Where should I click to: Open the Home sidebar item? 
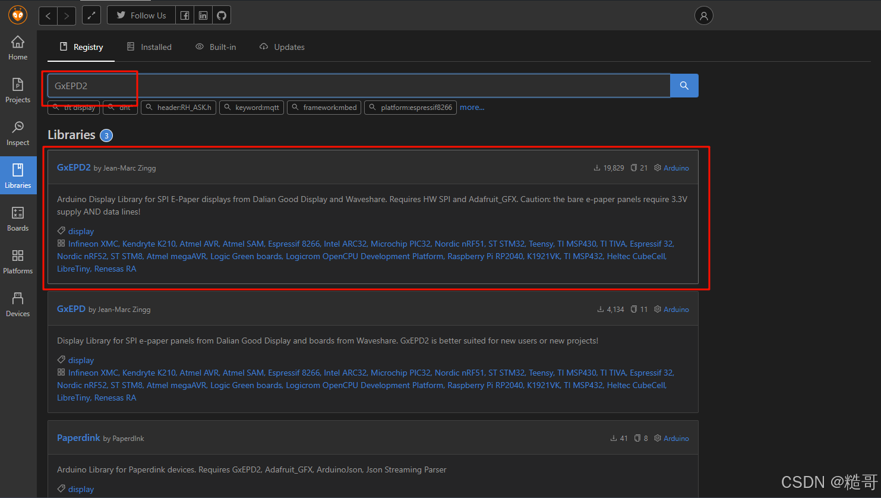pyautogui.click(x=18, y=48)
